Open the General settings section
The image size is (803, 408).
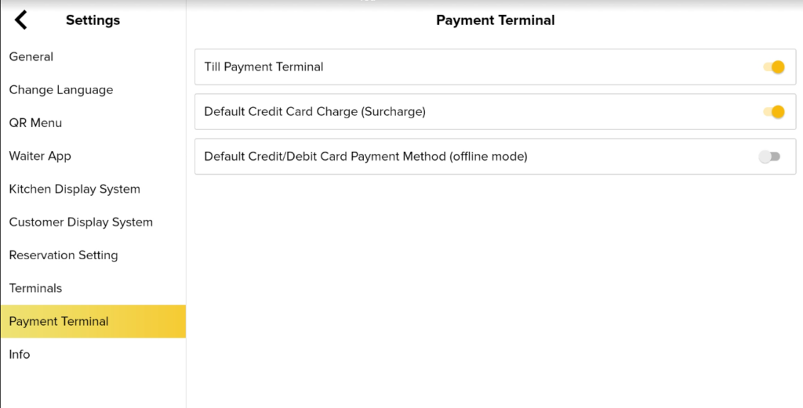coord(31,57)
